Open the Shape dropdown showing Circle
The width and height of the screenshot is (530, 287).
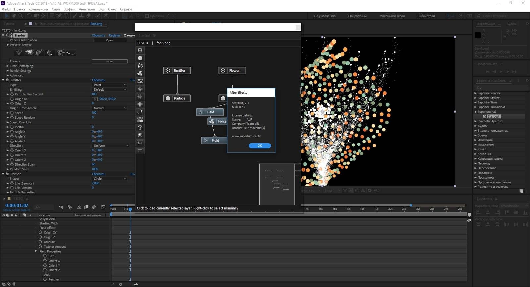[x=110, y=179]
